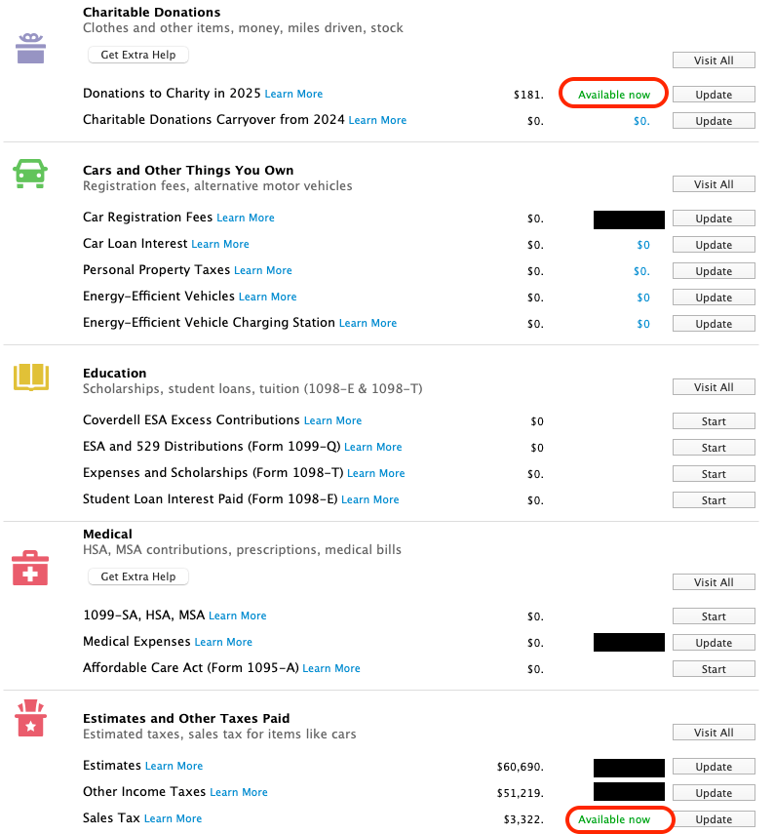Open Learn More for Medical Expenses
The height and width of the screenshot is (834, 774).
tap(223, 642)
